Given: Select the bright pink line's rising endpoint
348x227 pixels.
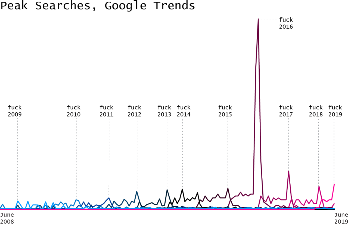Looking at the screenshot, I should tap(334, 185).
